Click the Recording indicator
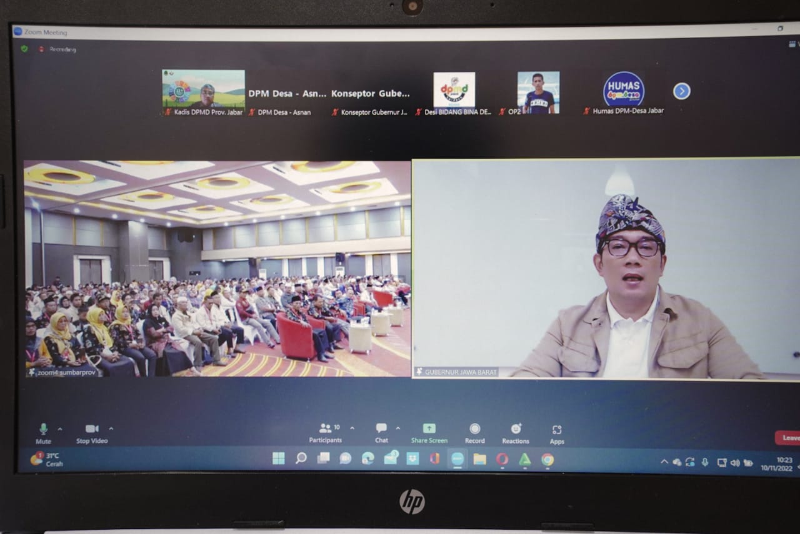Image resolution: width=800 pixels, height=534 pixels. (57, 49)
